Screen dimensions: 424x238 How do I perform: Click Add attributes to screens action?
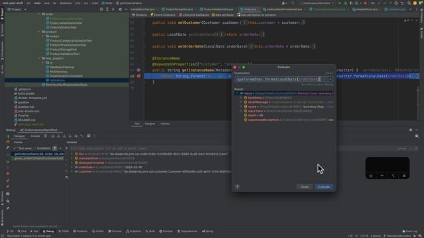(x=256, y=15)
